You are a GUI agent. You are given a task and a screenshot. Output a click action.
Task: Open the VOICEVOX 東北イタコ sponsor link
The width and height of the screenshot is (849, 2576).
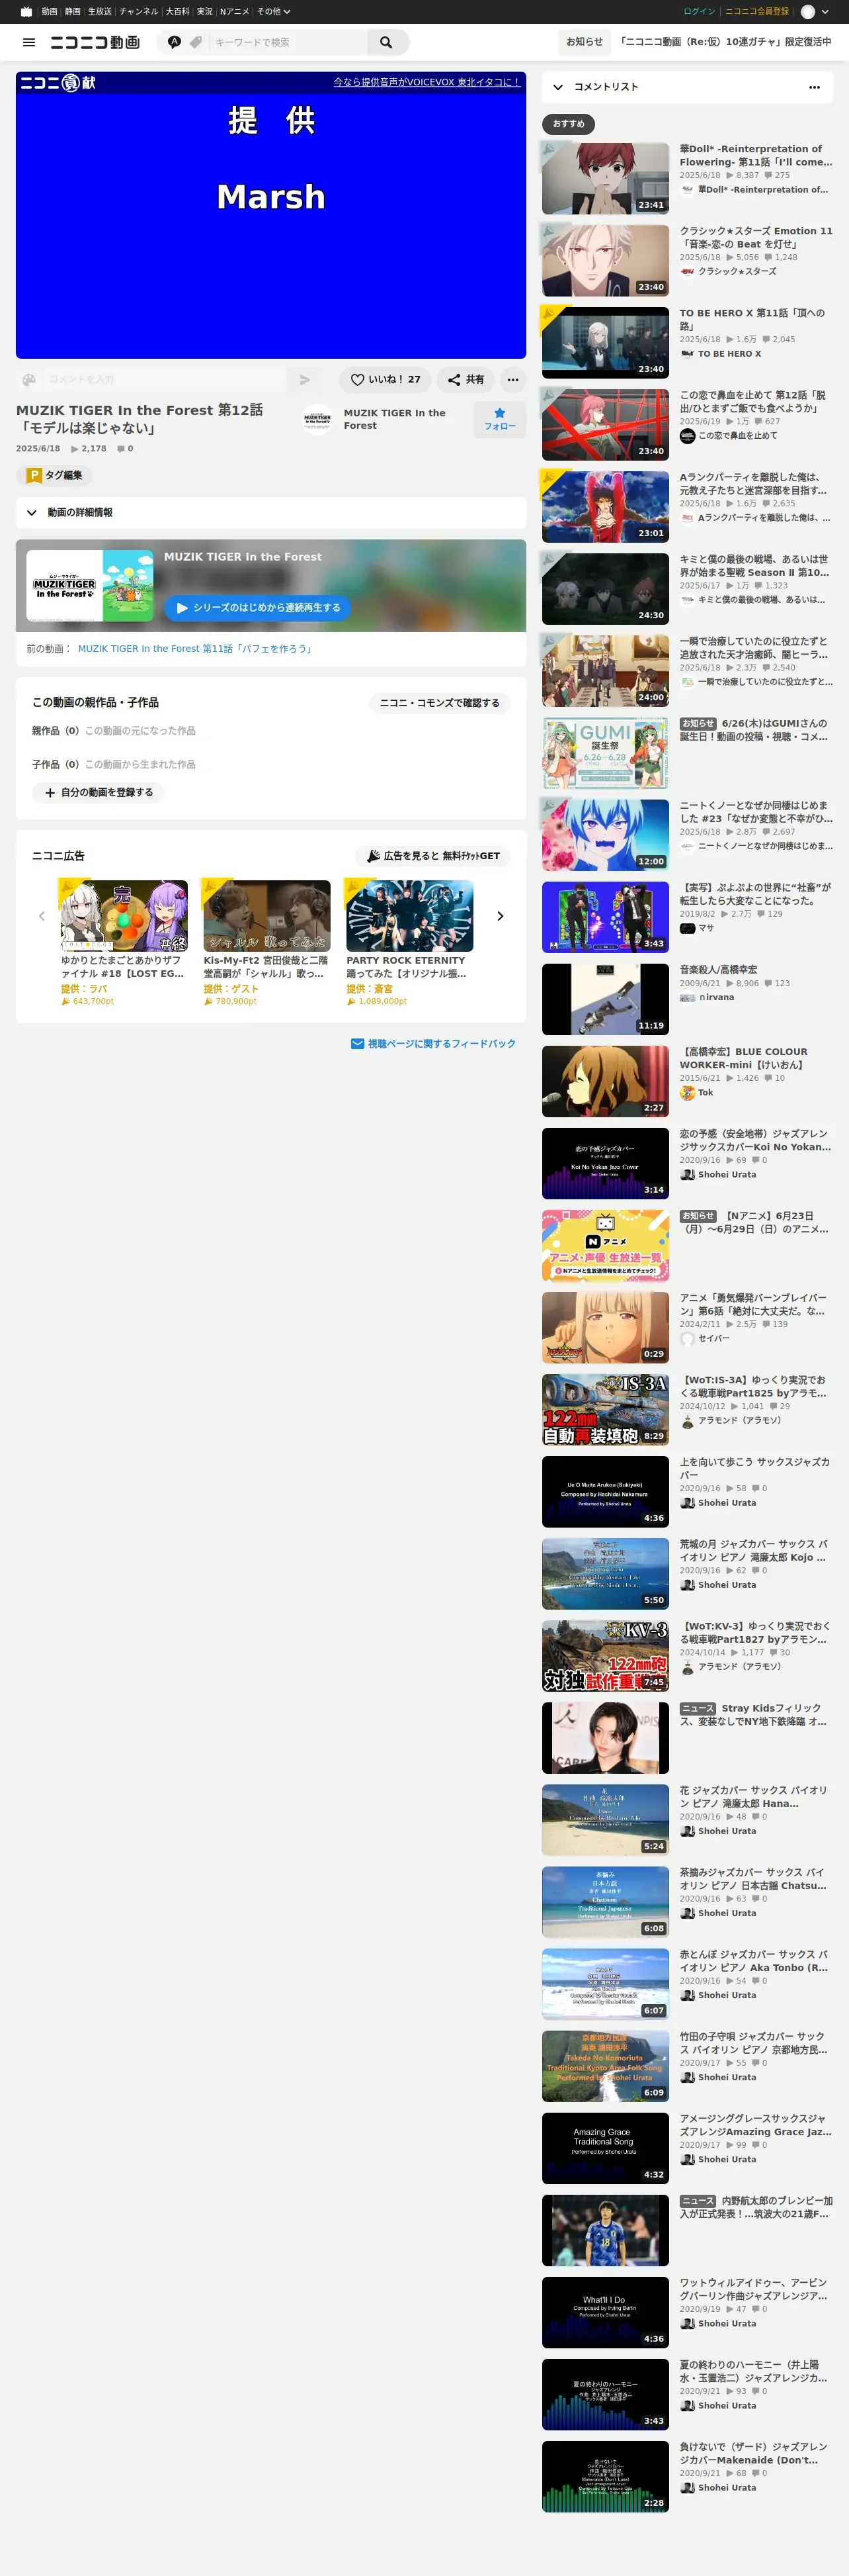(426, 82)
